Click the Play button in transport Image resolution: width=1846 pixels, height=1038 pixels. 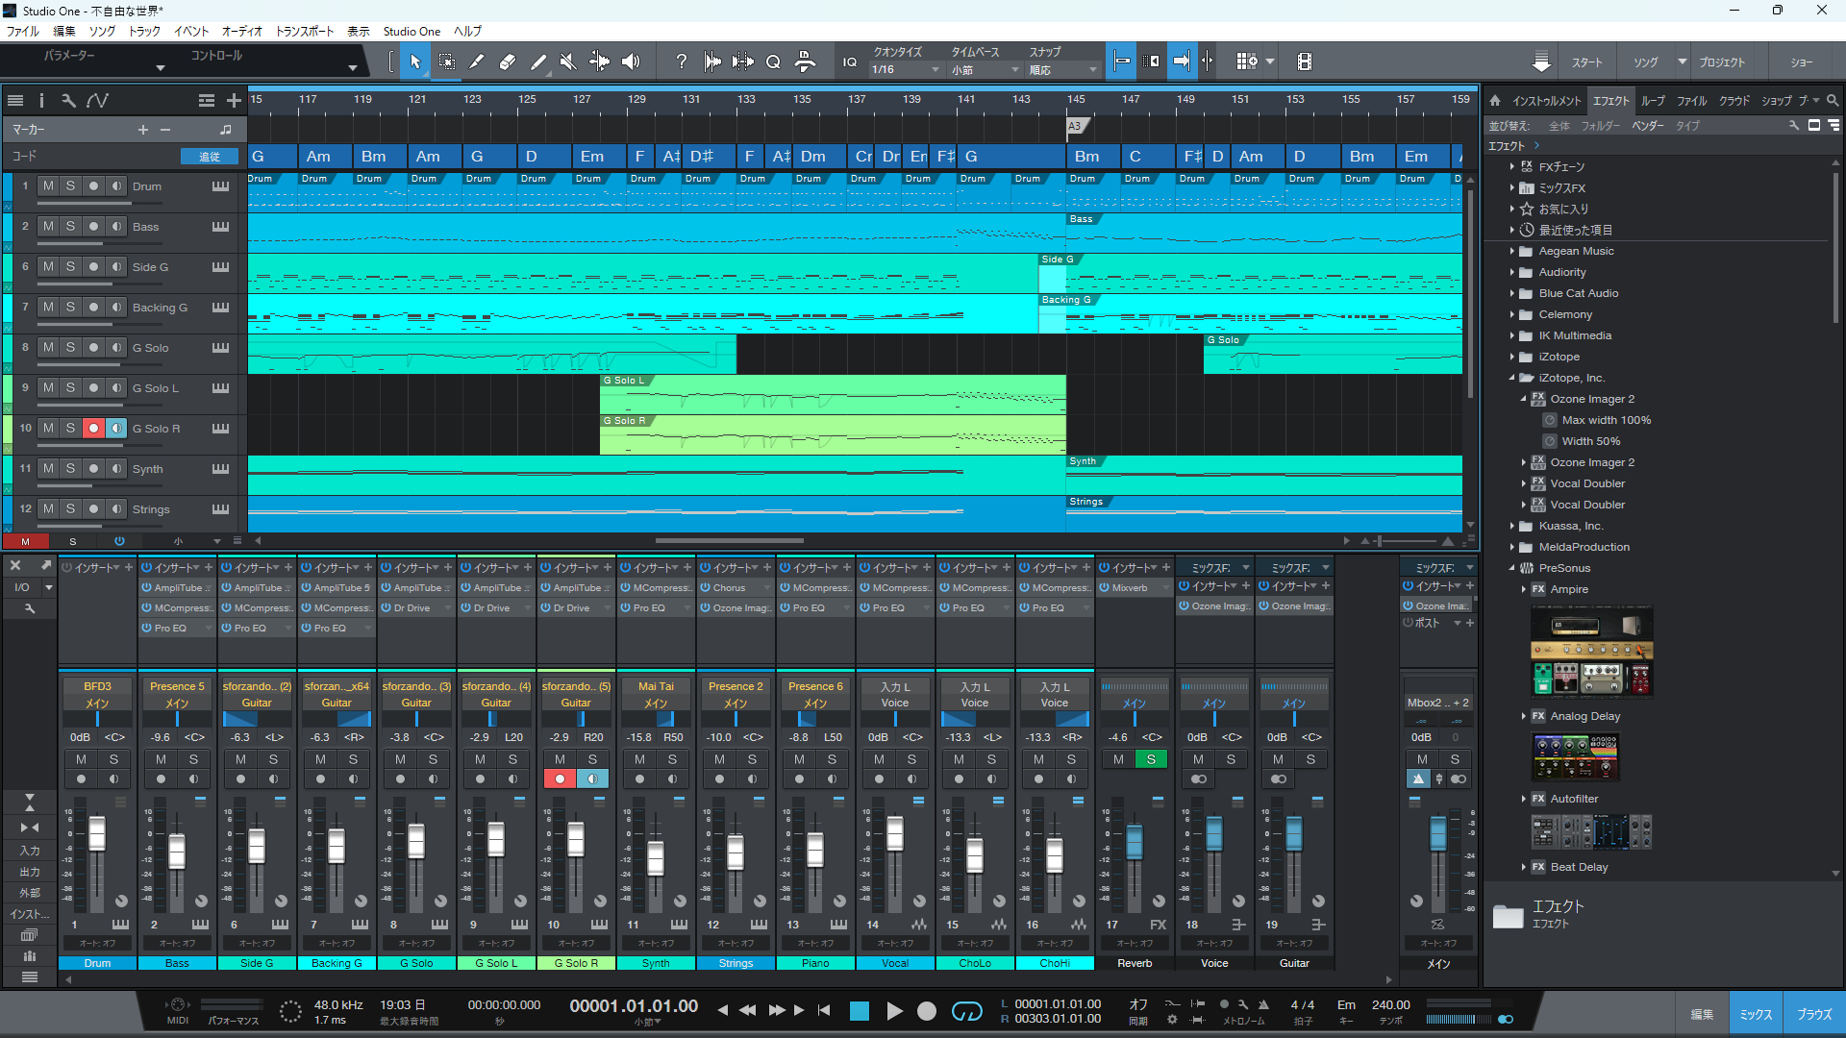point(894,1011)
